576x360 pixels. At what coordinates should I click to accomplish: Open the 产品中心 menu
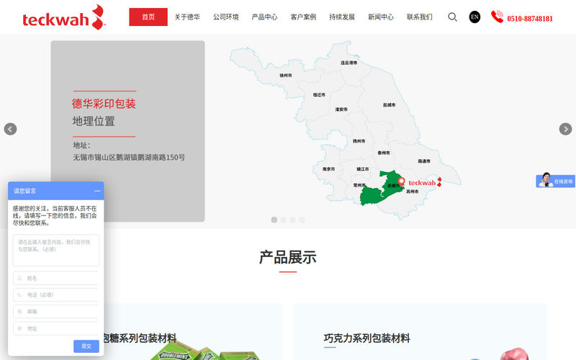click(264, 17)
